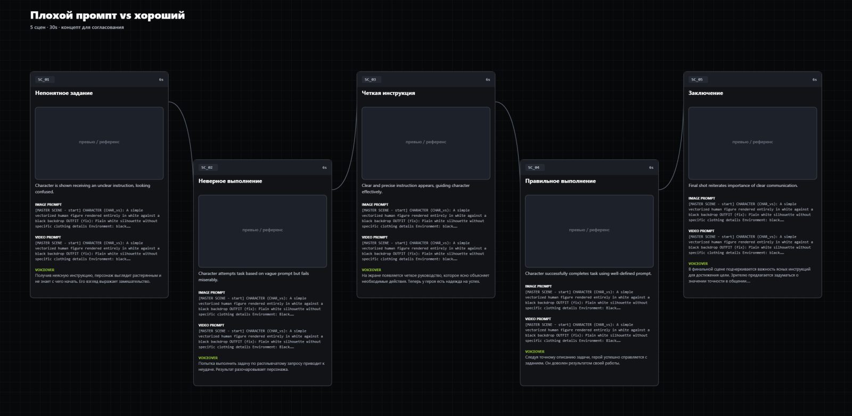Click image prompt code text in SC_01 card
The height and width of the screenshot is (416, 852).
(97, 218)
